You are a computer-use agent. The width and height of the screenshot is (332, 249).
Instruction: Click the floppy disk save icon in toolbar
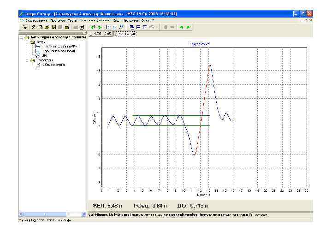point(54,27)
